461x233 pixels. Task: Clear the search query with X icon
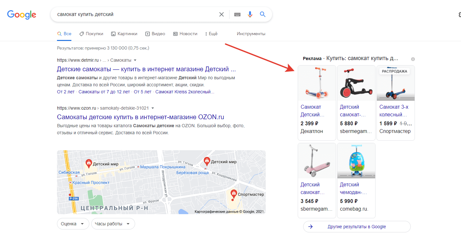(222, 14)
